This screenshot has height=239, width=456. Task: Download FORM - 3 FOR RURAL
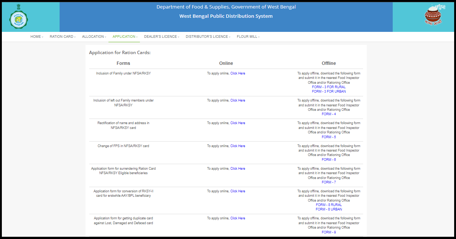click(329, 87)
